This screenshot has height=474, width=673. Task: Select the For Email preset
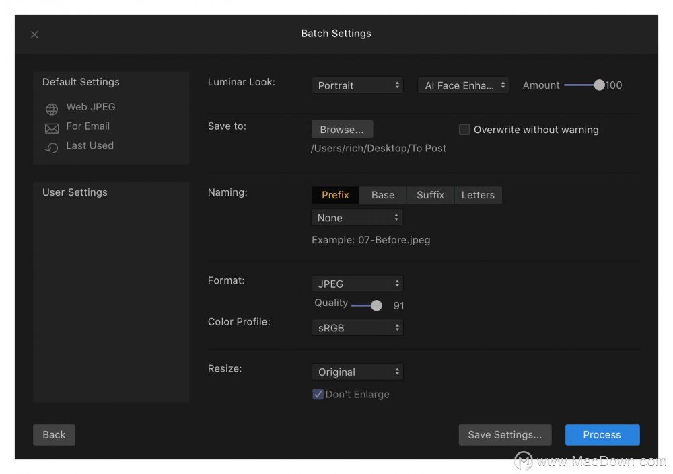point(88,126)
